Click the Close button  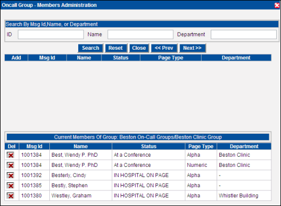tap(139, 48)
